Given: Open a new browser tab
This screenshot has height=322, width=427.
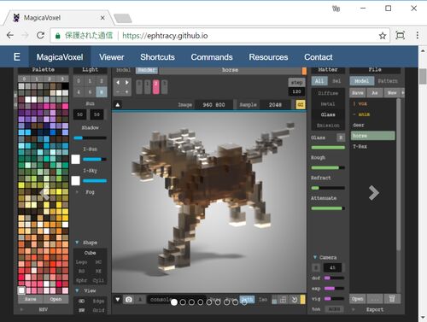Looking at the screenshot, I should click(x=123, y=18).
